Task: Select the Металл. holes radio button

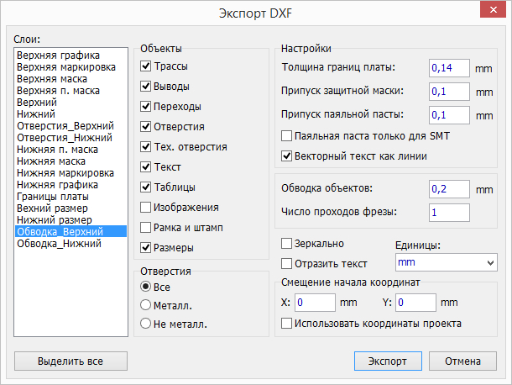Action: pos(146,304)
